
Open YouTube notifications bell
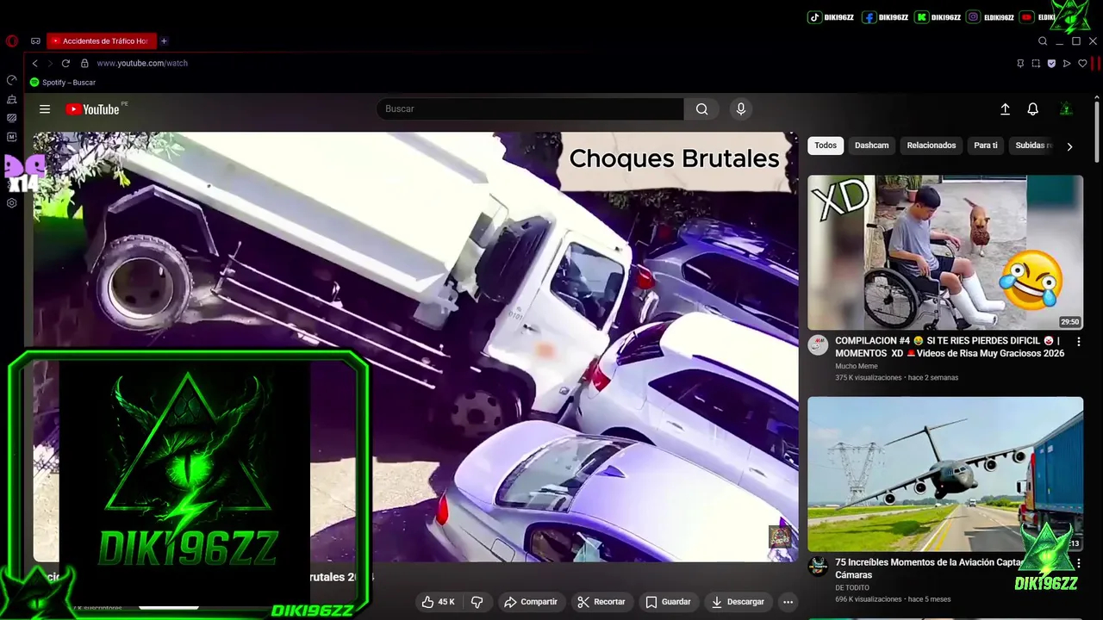point(1032,109)
